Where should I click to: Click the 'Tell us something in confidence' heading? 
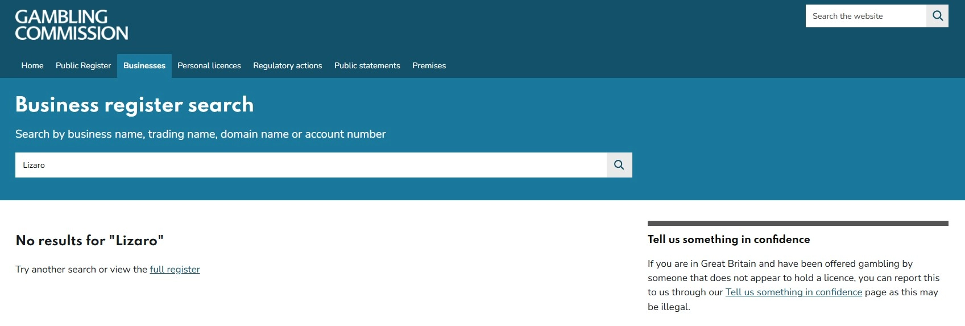pyautogui.click(x=728, y=240)
